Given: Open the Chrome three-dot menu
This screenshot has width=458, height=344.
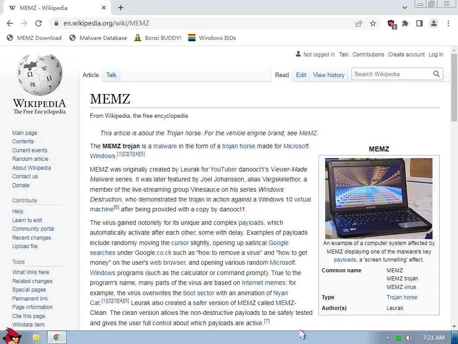Looking at the screenshot, I should pos(448,23).
